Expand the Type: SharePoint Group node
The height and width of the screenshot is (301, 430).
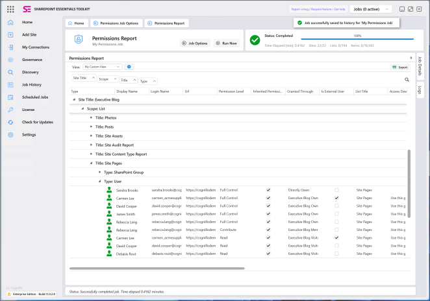tap(99, 173)
